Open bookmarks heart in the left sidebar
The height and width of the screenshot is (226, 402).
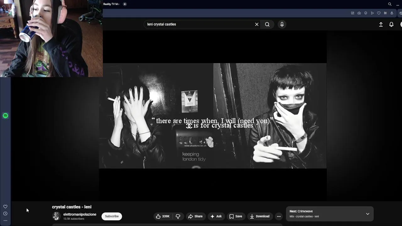point(5,207)
